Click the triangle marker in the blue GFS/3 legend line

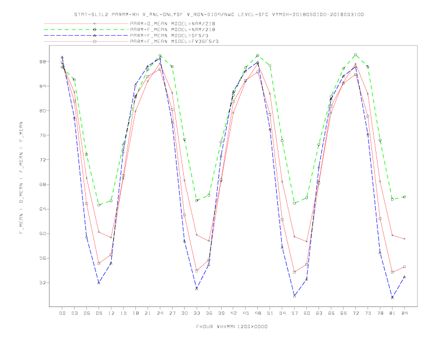pos(95,36)
